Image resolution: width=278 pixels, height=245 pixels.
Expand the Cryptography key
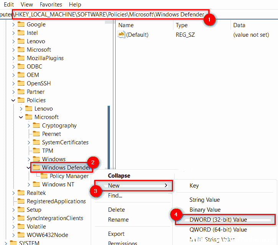(29, 126)
